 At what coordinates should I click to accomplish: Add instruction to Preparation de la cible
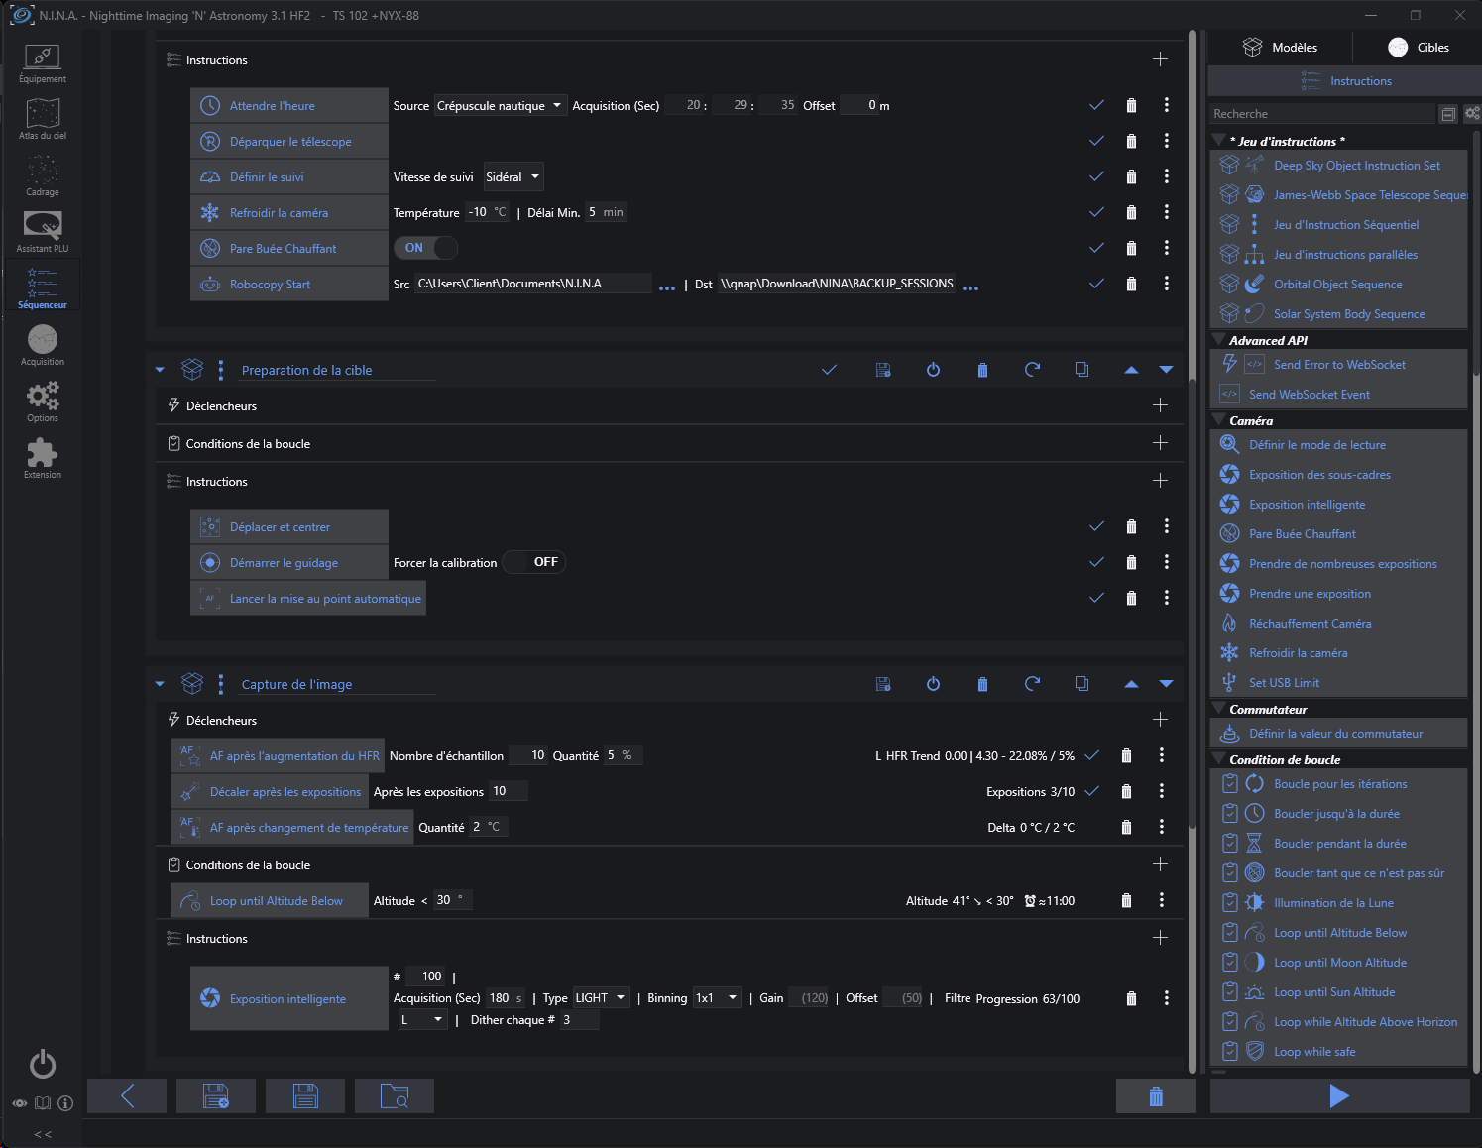coord(1160,481)
